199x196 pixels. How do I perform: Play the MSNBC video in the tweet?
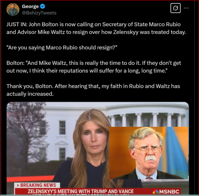[x=98, y=148]
